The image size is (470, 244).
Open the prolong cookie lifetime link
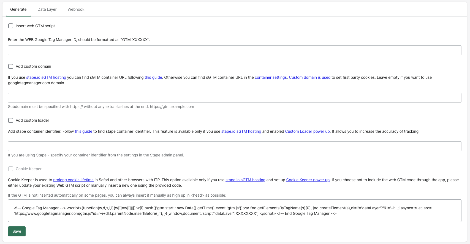(73, 180)
